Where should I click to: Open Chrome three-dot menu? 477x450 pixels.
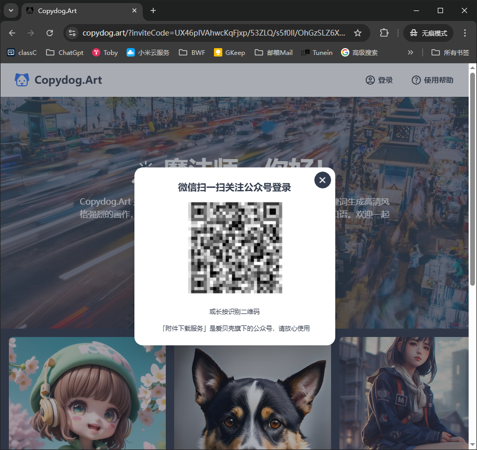pos(465,33)
